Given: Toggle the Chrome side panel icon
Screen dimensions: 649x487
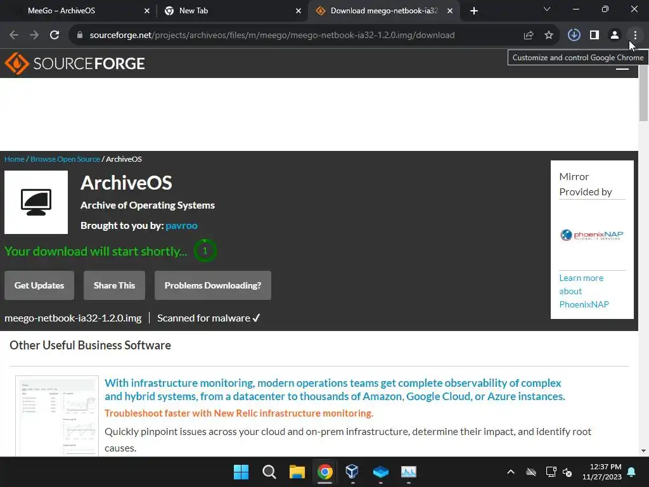Looking at the screenshot, I should pos(594,36).
